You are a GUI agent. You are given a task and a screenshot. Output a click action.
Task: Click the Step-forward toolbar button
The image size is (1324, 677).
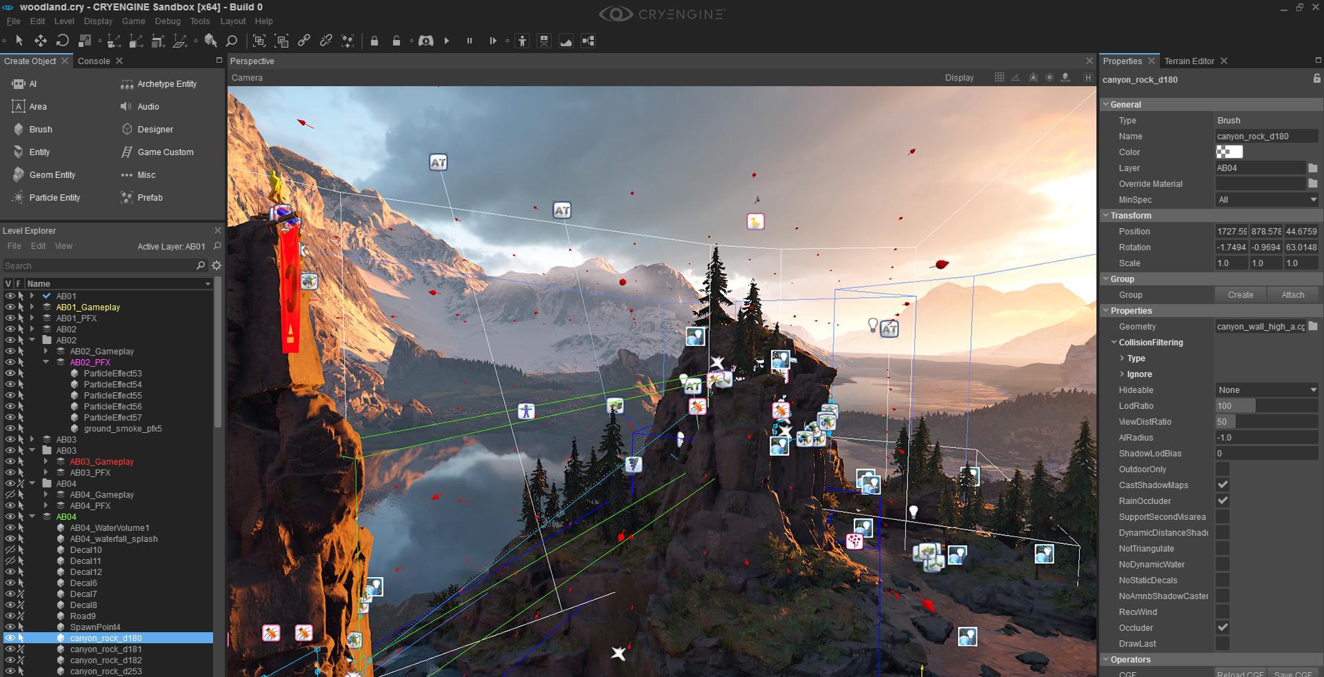tap(492, 41)
